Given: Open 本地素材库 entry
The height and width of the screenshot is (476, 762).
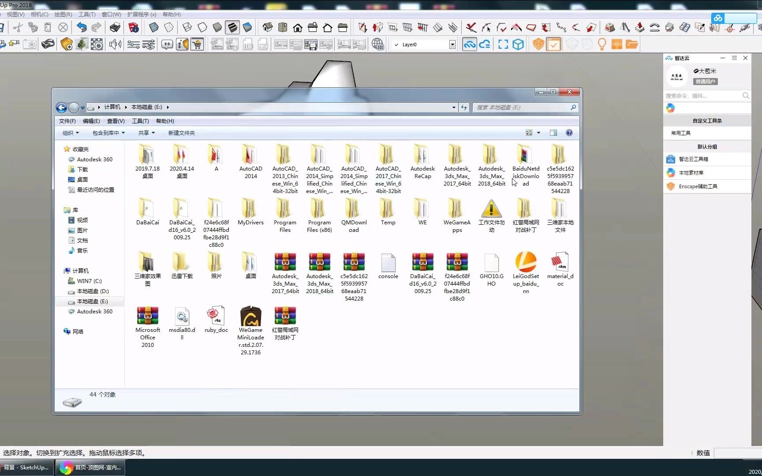Looking at the screenshot, I should pyautogui.click(x=707, y=173).
